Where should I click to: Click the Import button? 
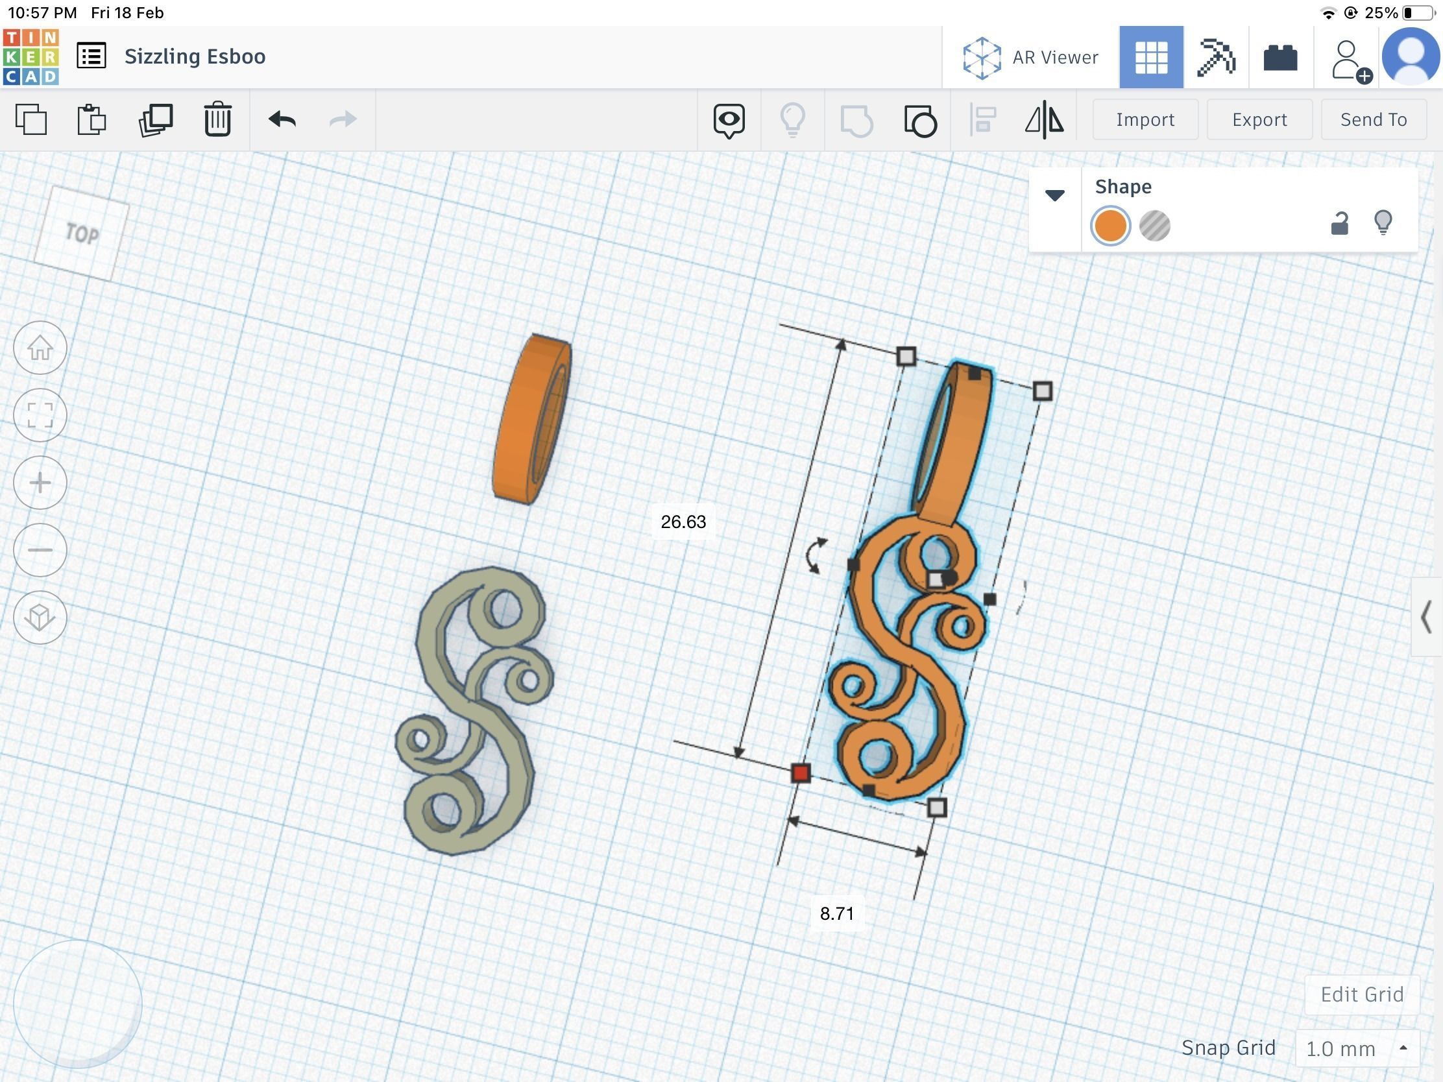pyautogui.click(x=1146, y=119)
